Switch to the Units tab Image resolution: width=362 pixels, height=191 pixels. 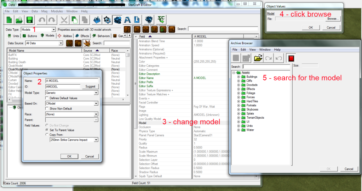[13, 36]
